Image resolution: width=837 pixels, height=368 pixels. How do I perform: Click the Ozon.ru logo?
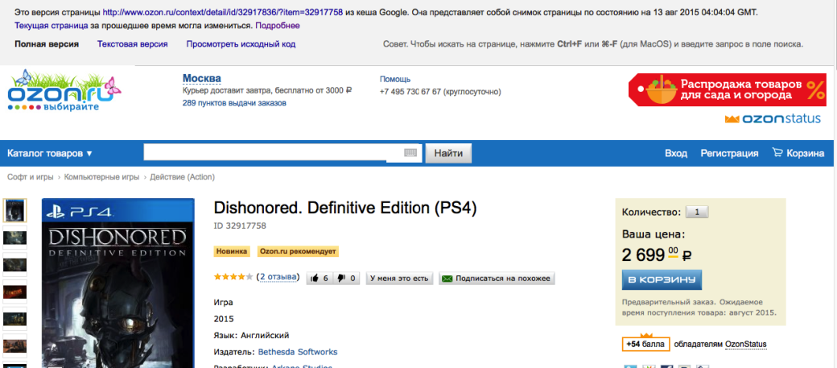[x=64, y=89]
